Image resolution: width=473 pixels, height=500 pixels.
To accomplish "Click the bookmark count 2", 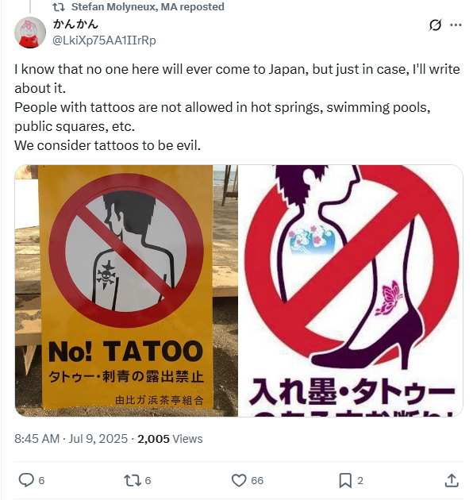I will pyautogui.click(x=360, y=480).
